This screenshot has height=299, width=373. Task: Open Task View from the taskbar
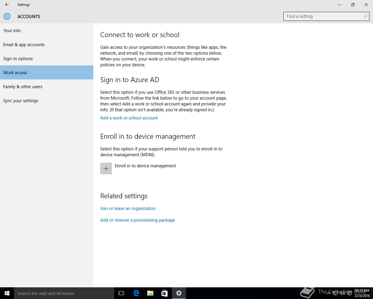coord(121,293)
